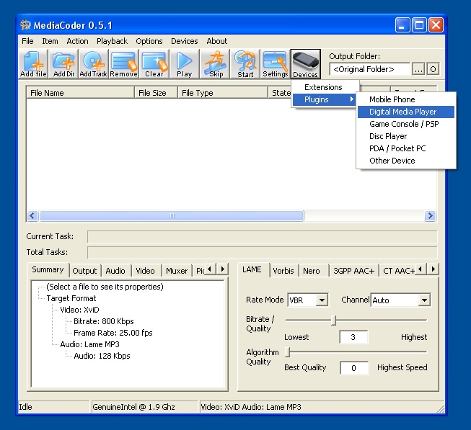
Task: Choose Mobile Phone from submenu
Action: [406, 99]
